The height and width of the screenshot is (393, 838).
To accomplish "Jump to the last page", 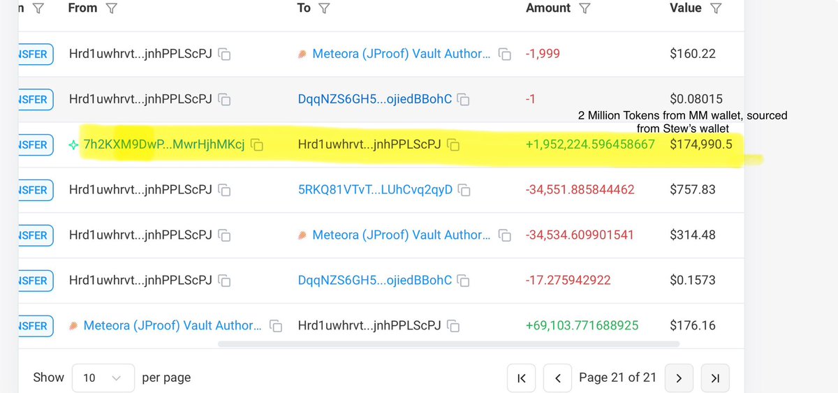I will [x=714, y=378].
